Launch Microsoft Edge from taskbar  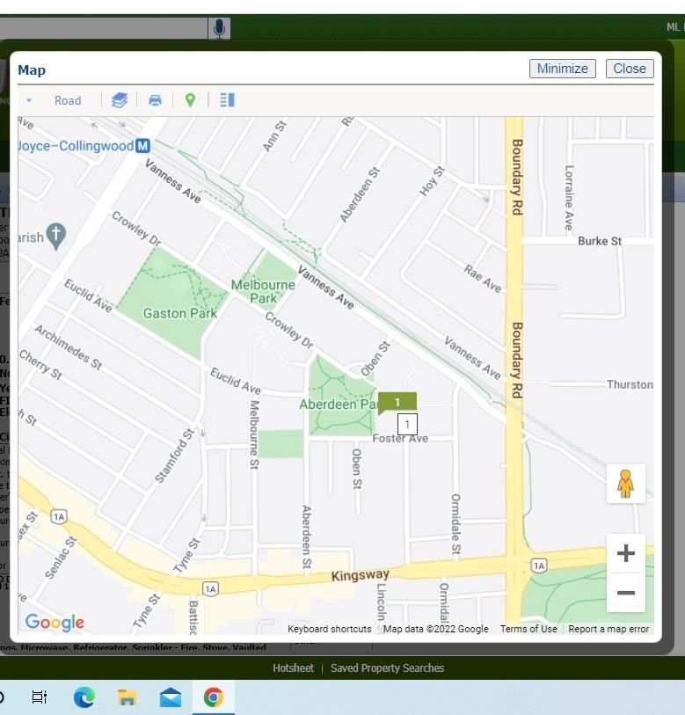pos(84,697)
